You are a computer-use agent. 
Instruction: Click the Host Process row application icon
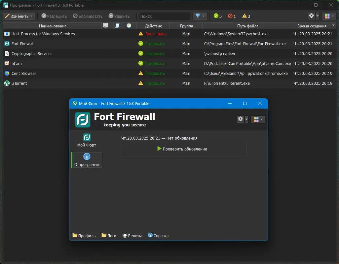point(7,34)
